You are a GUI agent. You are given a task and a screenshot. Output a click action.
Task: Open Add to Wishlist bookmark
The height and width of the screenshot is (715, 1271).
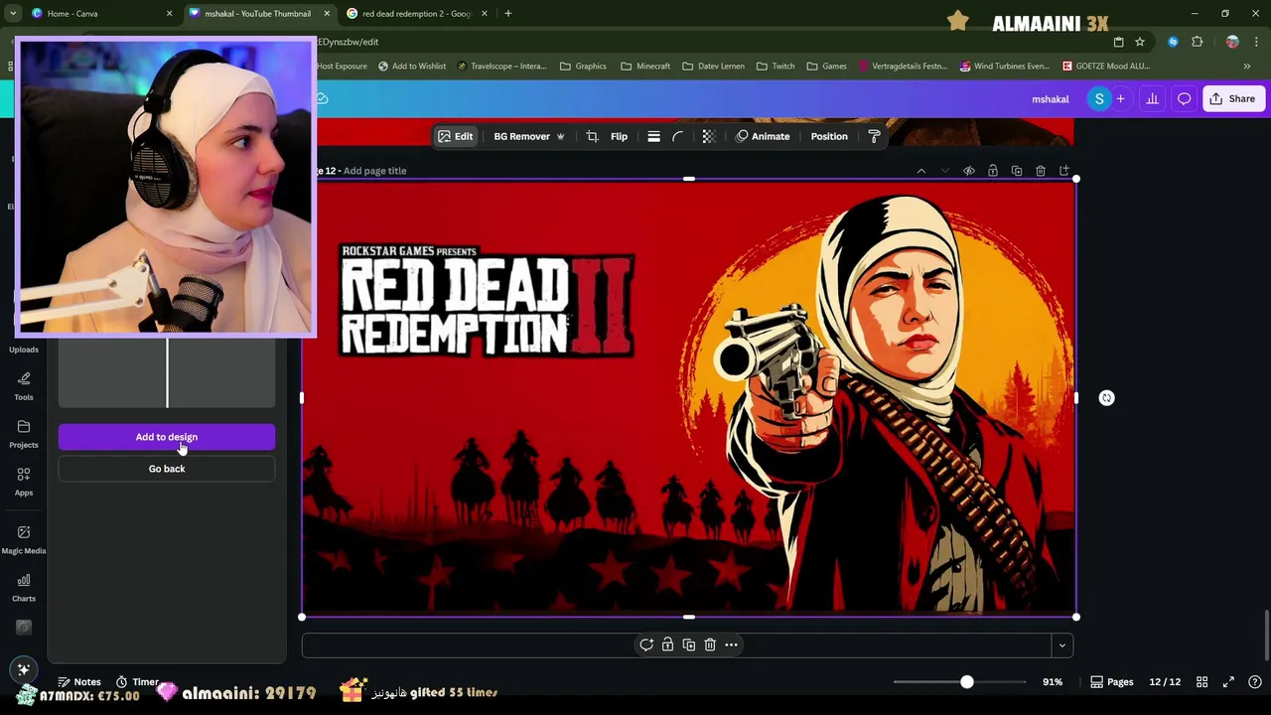pyautogui.click(x=411, y=67)
